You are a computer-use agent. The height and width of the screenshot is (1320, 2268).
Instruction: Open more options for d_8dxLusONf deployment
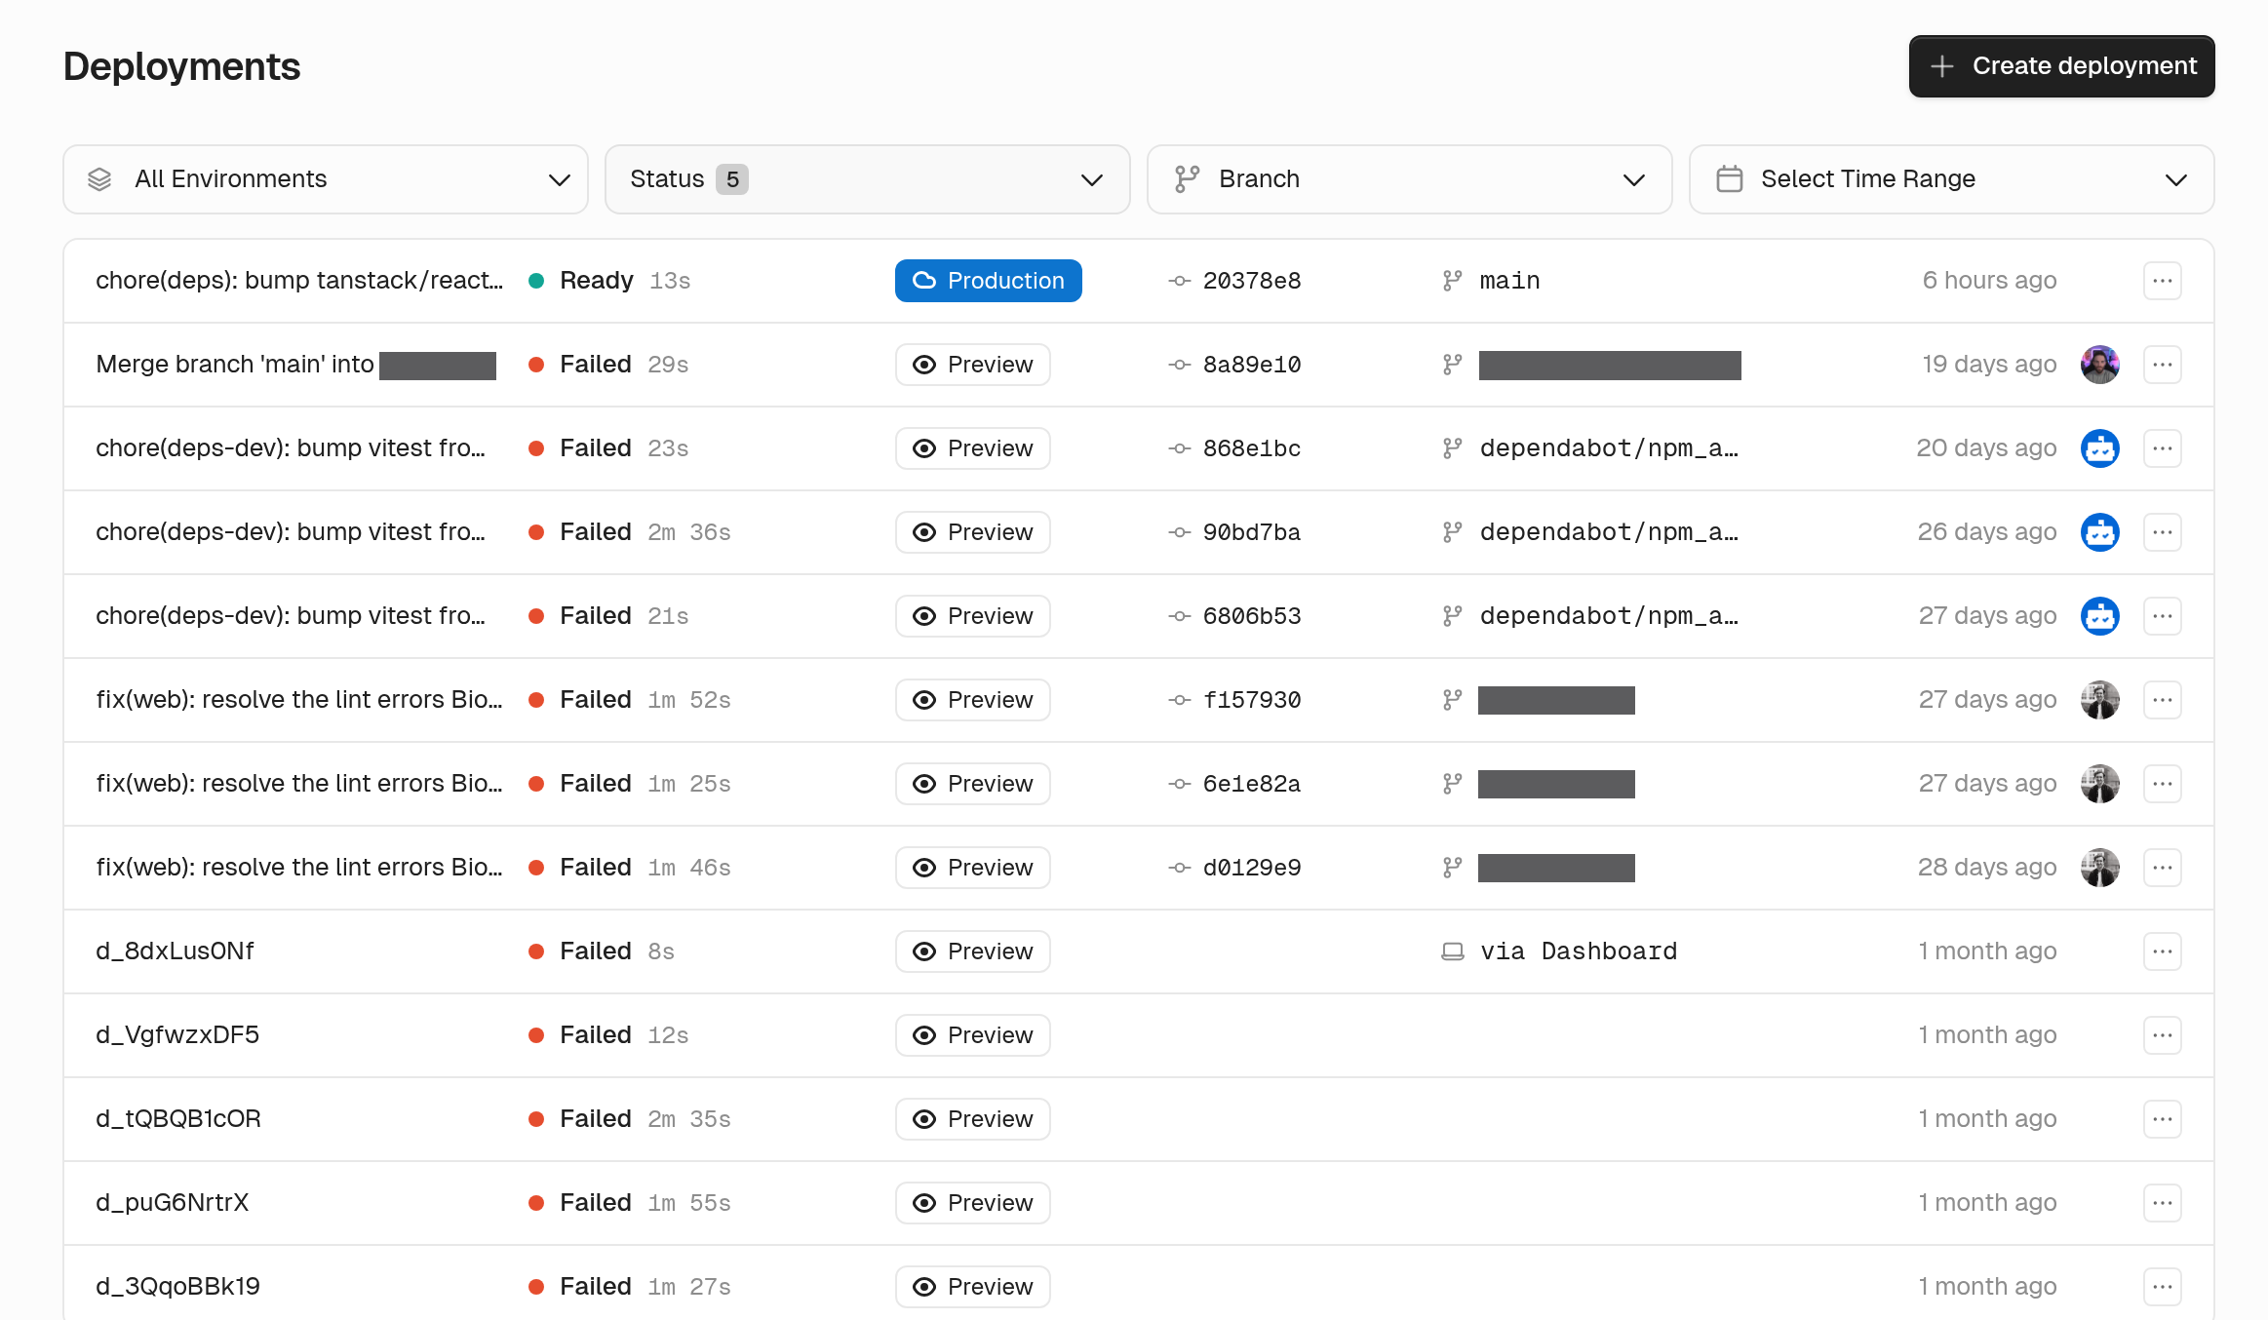[x=2162, y=951]
